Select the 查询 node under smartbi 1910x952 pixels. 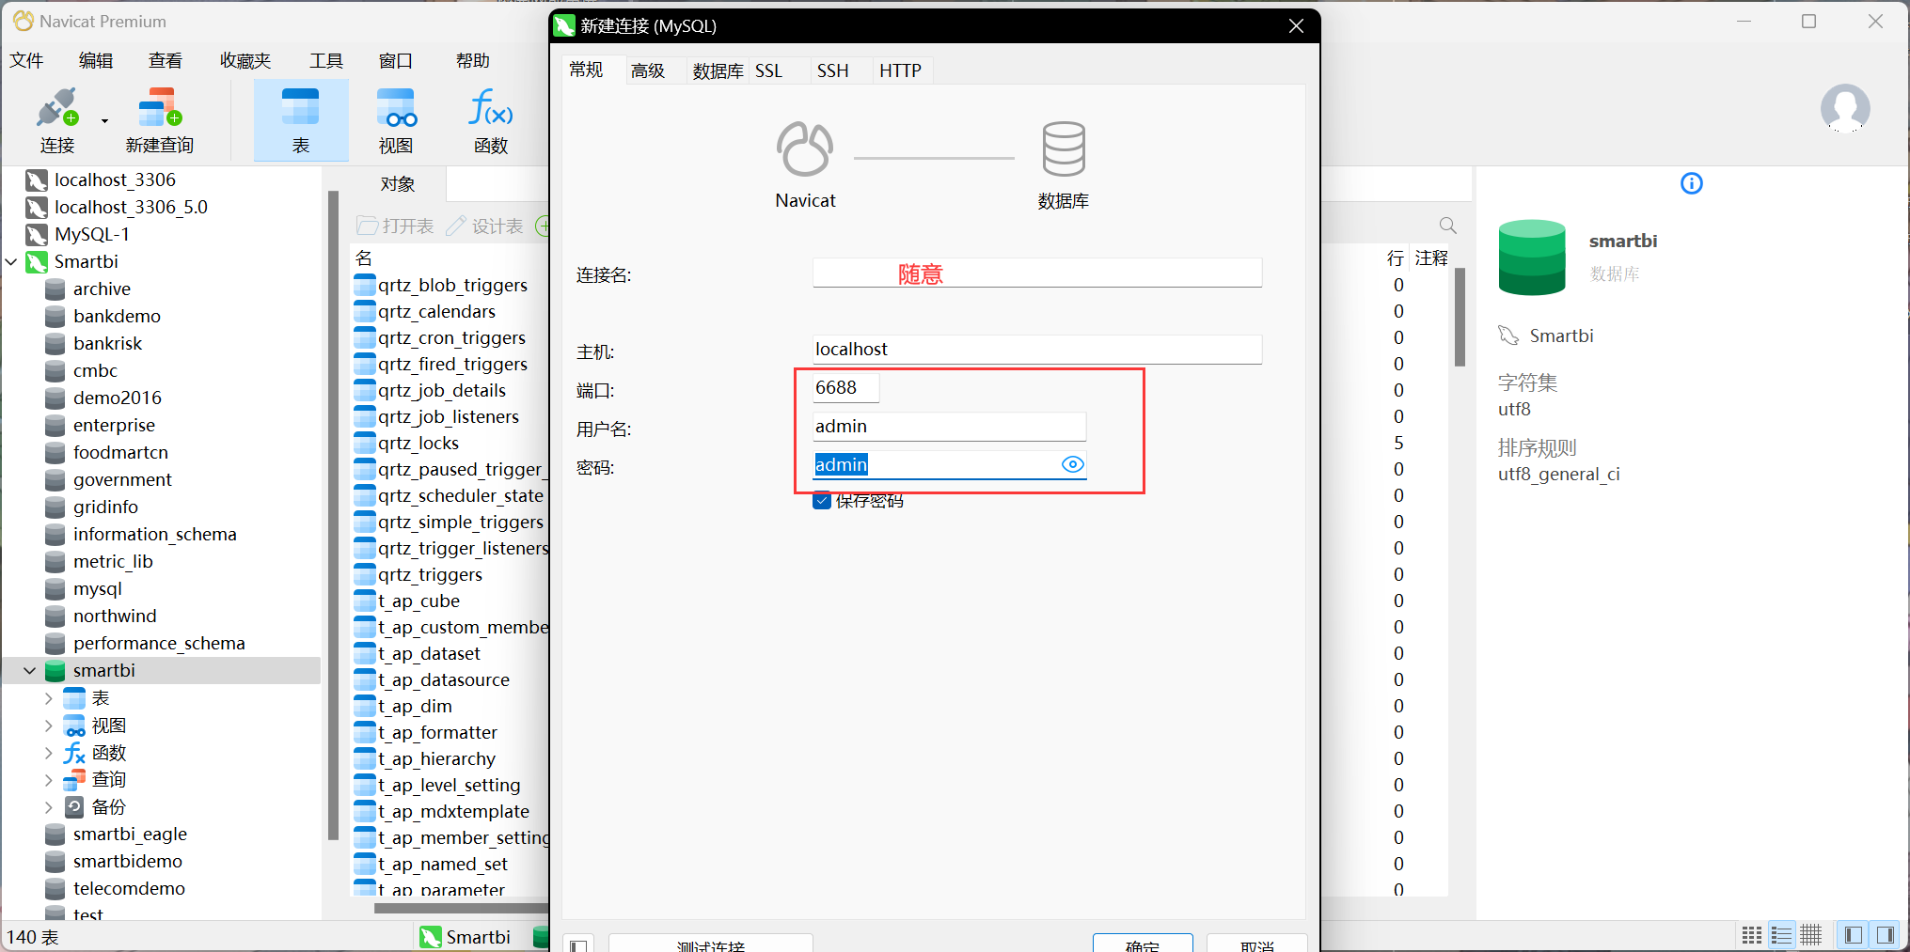[108, 779]
